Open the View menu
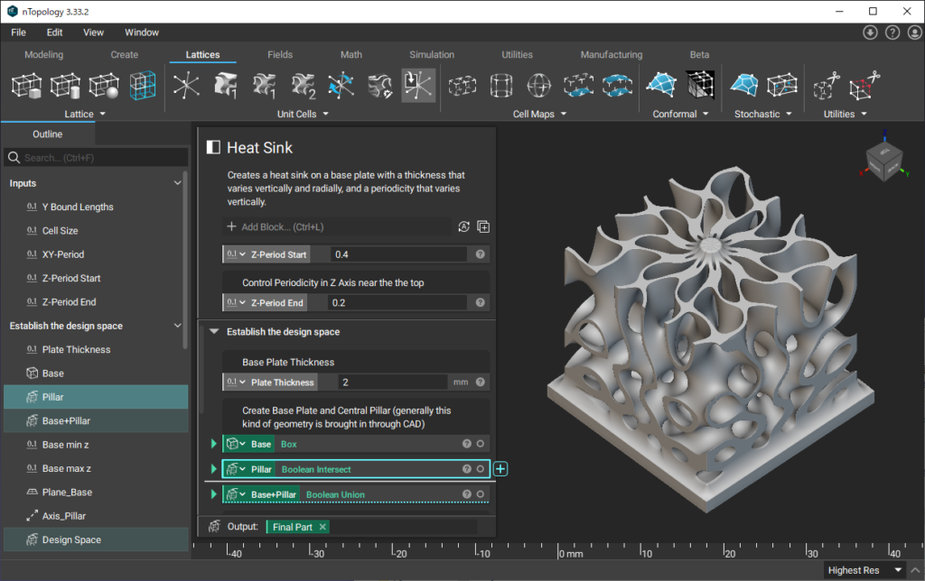The height and width of the screenshot is (581, 925). (x=93, y=32)
